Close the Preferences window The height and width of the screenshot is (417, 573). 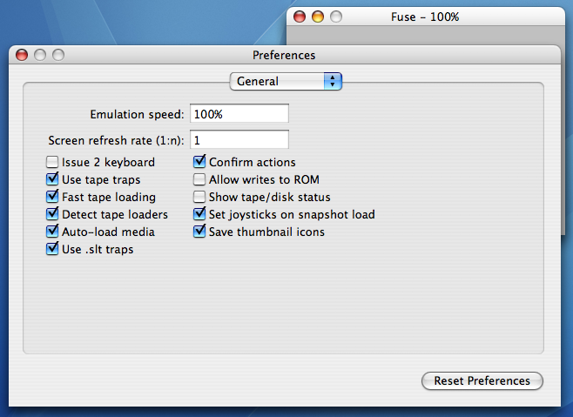pyautogui.click(x=23, y=56)
